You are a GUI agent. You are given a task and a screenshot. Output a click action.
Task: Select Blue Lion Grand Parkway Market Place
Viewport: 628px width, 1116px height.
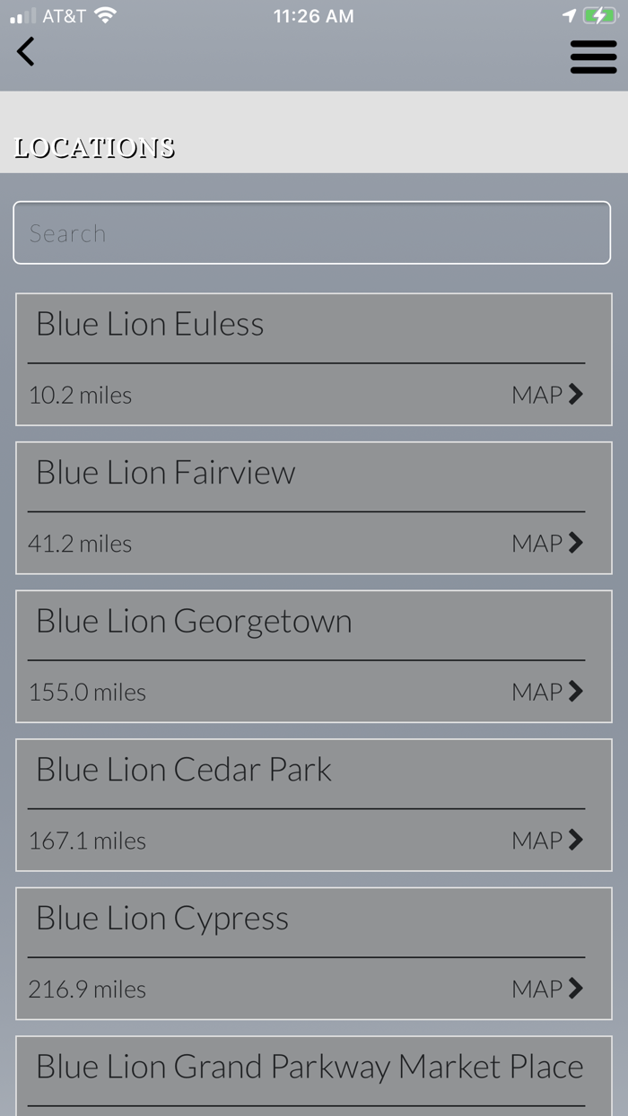tap(310, 1068)
